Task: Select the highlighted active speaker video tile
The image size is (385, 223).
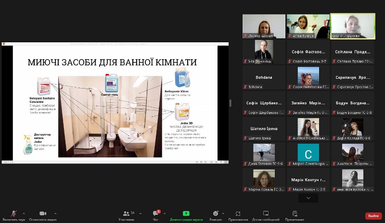Action: 353,26
